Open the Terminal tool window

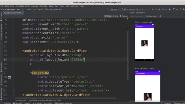(17, 103)
